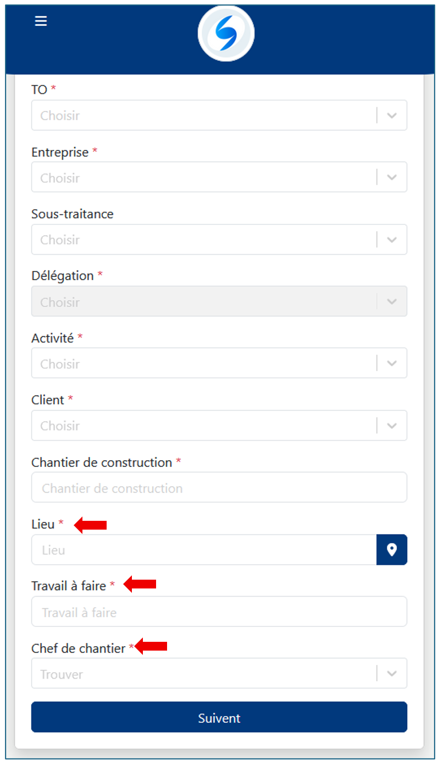Open the Chef de chantier chevron
The height and width of the screenshot is (765, 438).
click(x=391, y=674)
